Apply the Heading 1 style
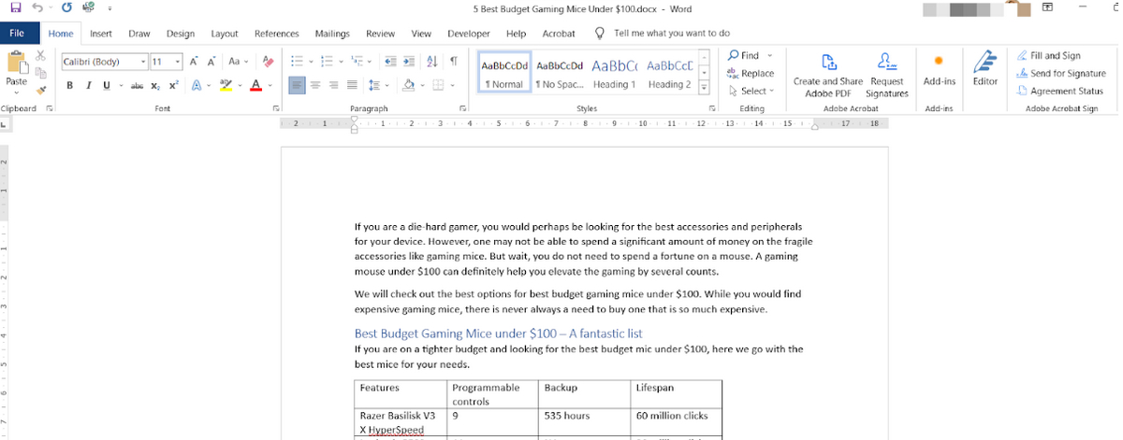The width and height of the screenshot is (1123, 440). coord(614,72)
